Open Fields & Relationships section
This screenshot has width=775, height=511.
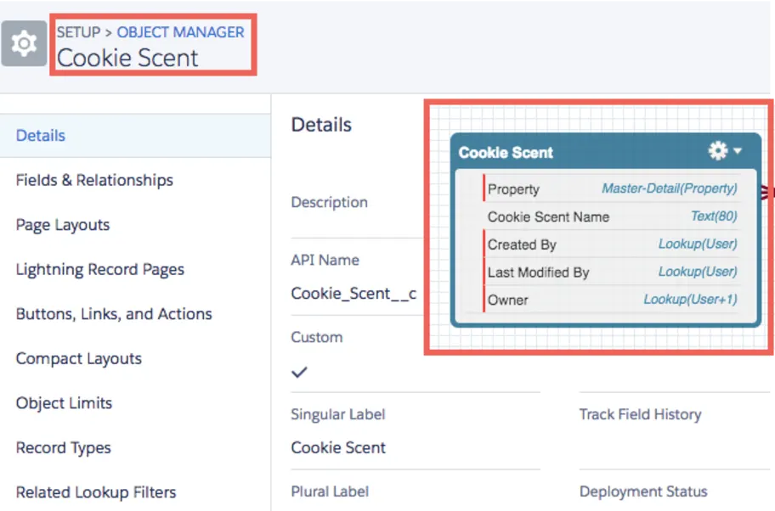pos(94,180)
